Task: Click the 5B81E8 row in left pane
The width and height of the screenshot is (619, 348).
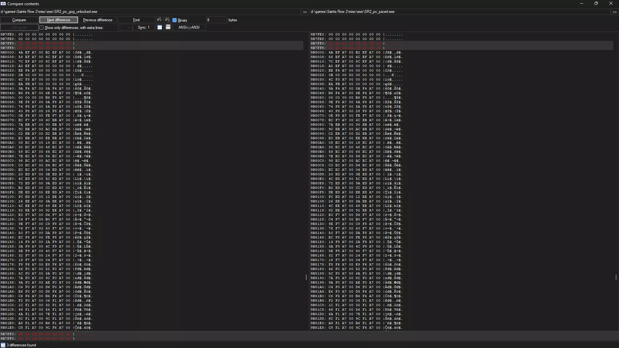Action: (x=152, y=327)
